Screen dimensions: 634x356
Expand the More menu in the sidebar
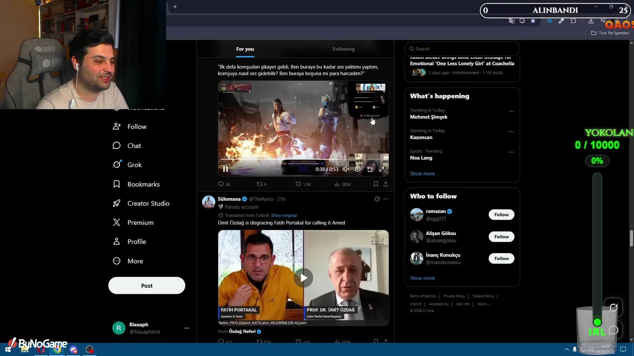pos(128,261)
